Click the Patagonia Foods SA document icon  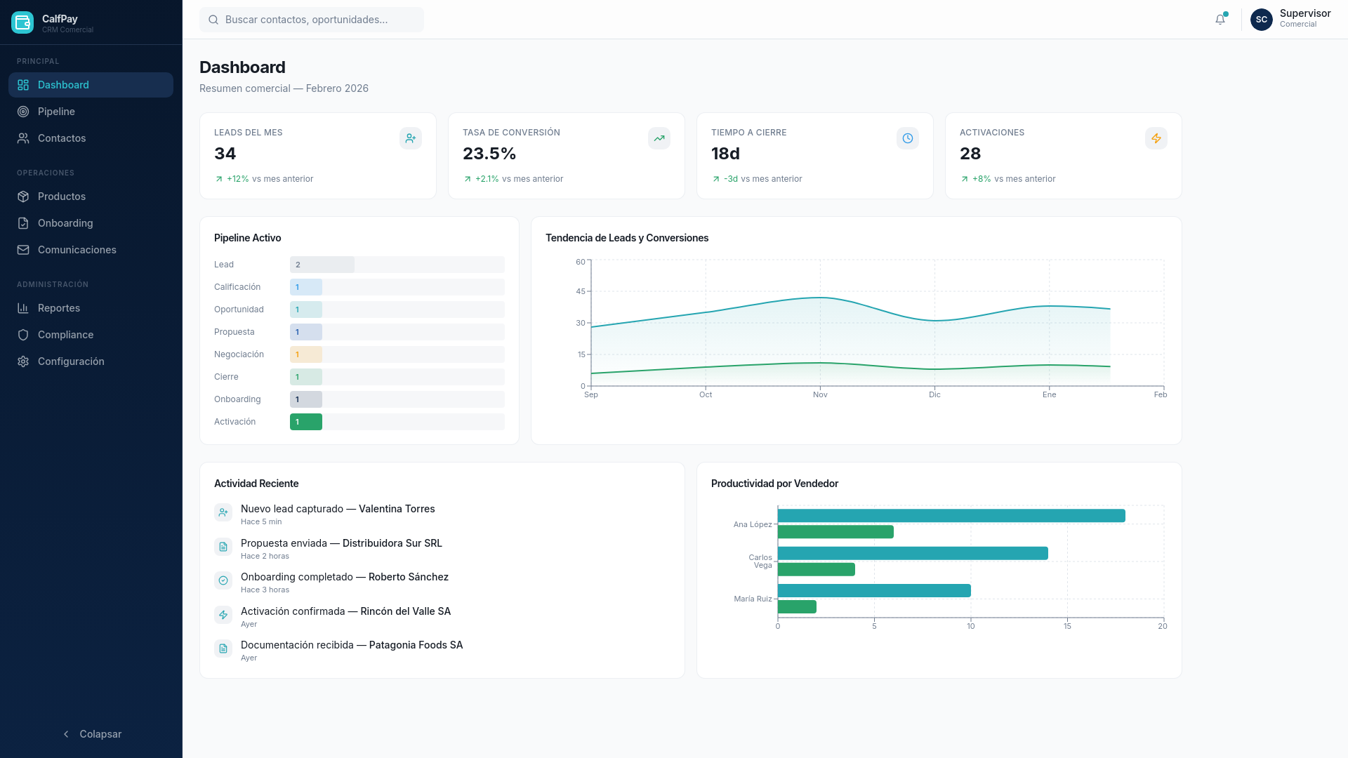pos(223,649)
